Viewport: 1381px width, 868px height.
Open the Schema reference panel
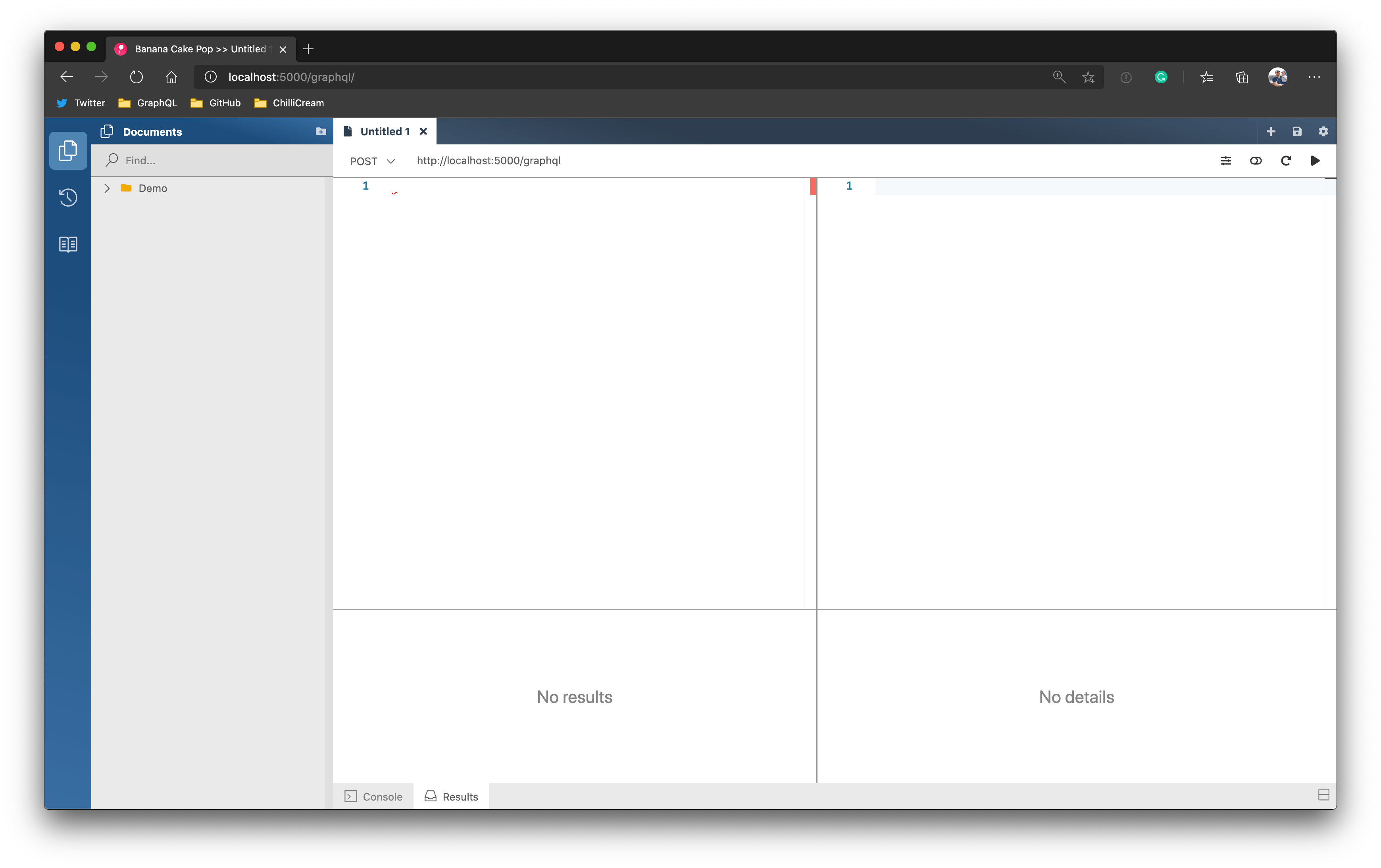68,244
